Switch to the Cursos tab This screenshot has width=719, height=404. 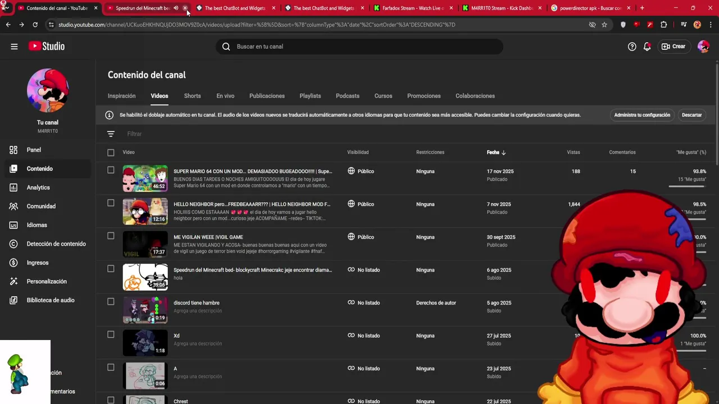[383, 96]
